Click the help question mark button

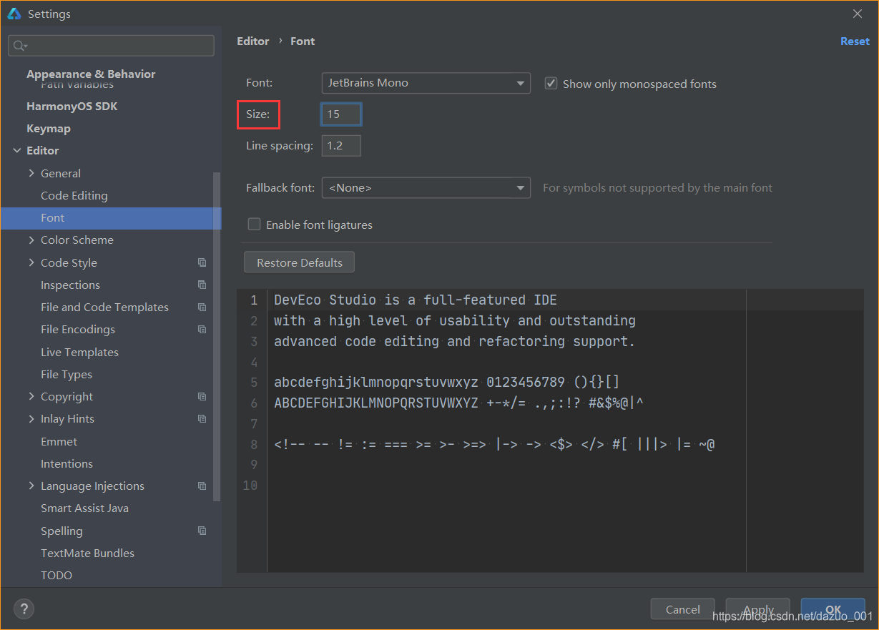[x=24, y=609]
